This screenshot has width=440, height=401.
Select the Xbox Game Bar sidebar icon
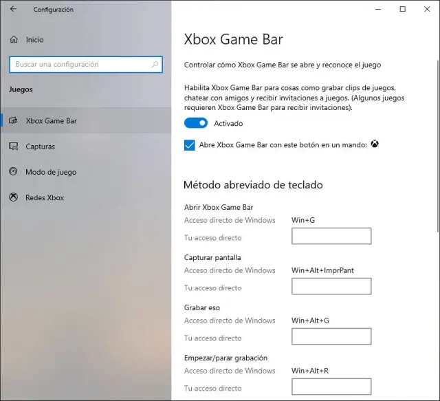point(13,121)
